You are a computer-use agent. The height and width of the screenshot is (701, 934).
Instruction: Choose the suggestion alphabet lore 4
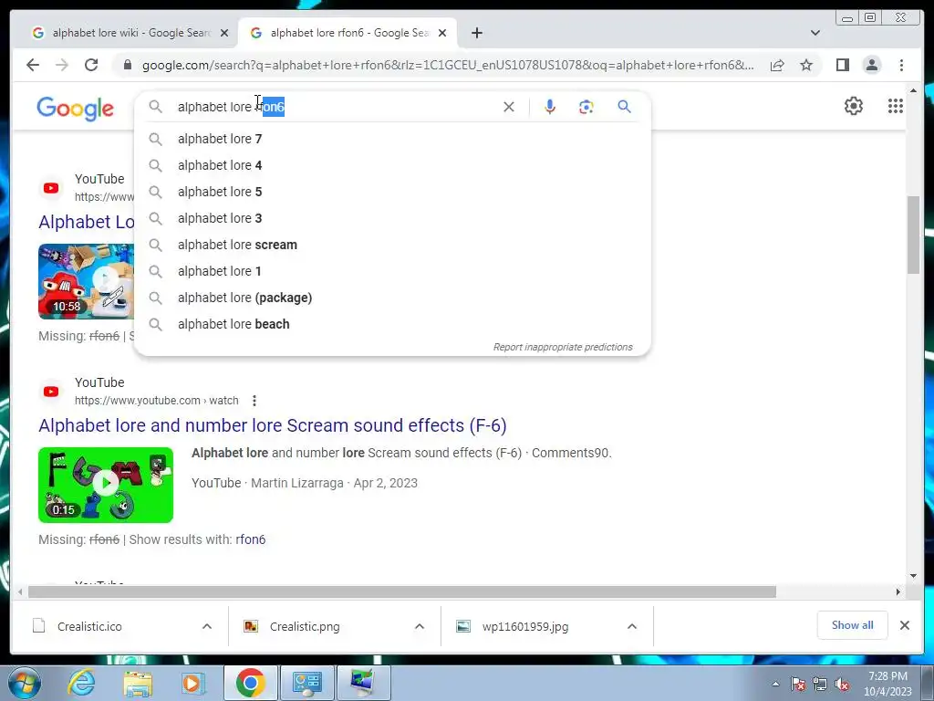point(392,165)
